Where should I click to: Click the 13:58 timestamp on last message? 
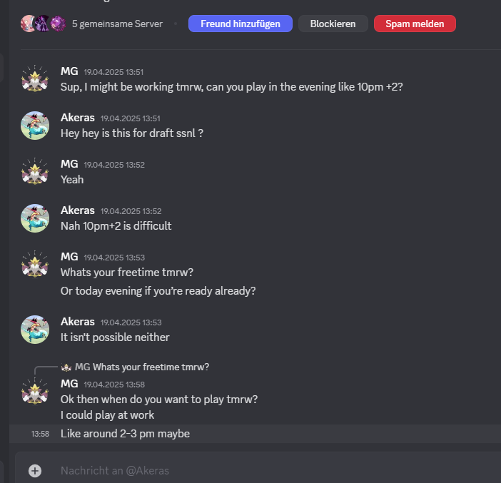(x=40, y=434)
